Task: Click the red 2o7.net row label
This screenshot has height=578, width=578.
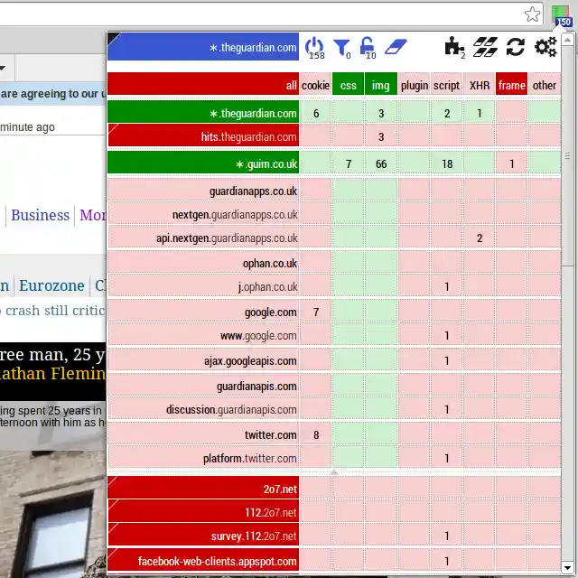Action: tap(203, 488)
